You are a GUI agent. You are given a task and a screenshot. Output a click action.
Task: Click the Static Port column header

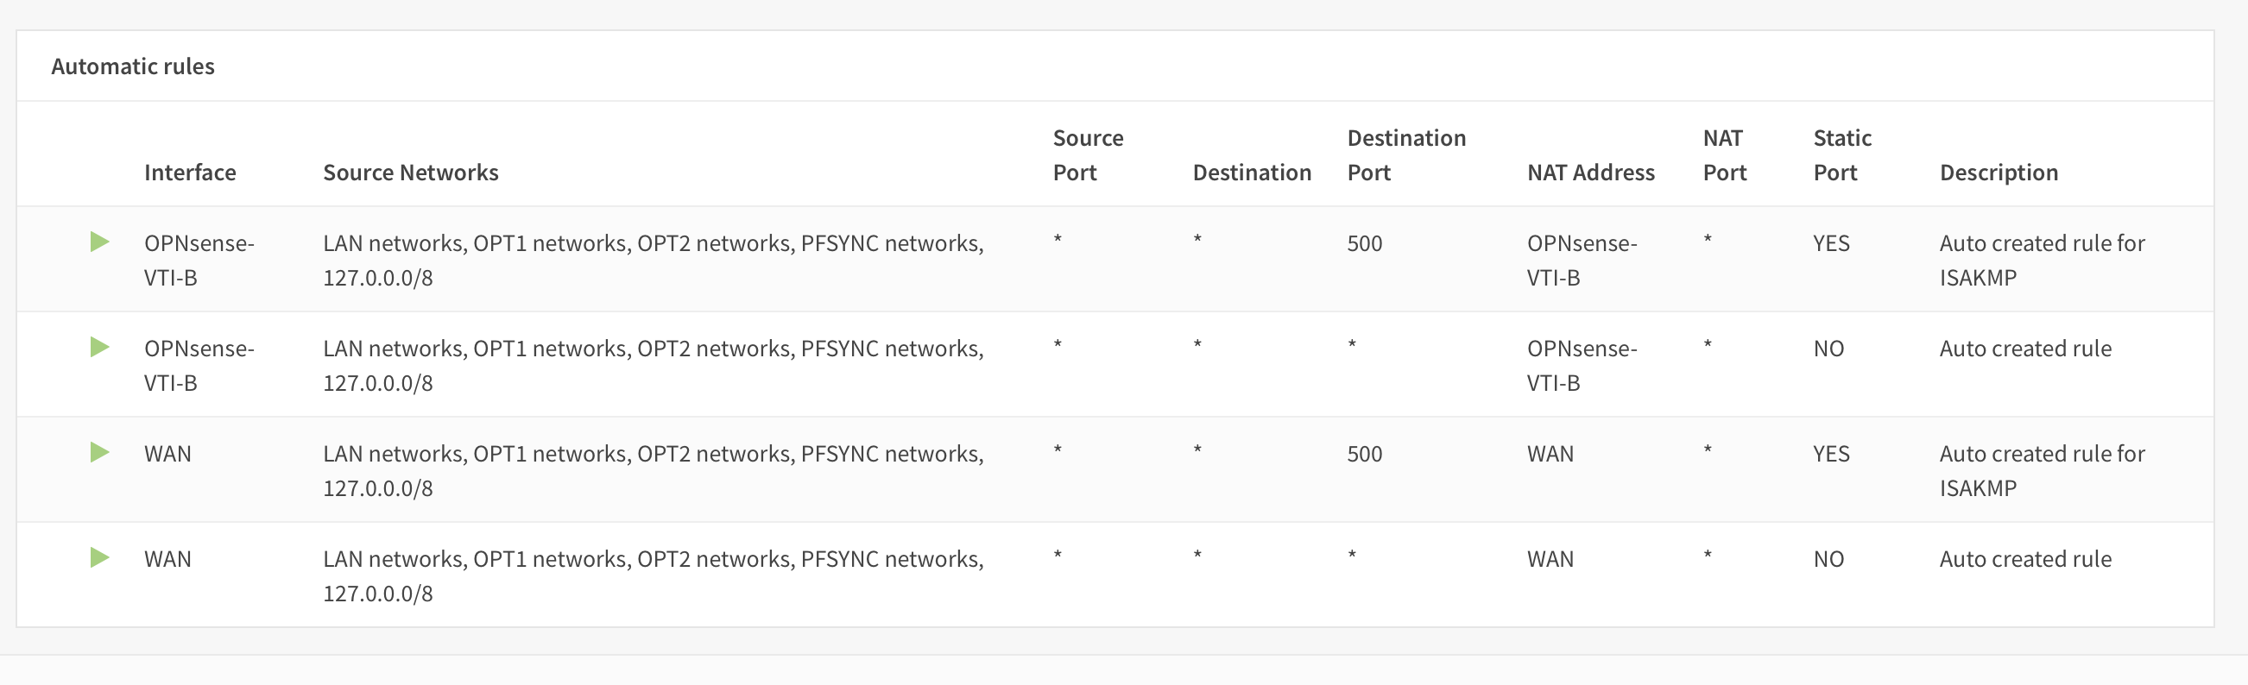coord(1841,155)
